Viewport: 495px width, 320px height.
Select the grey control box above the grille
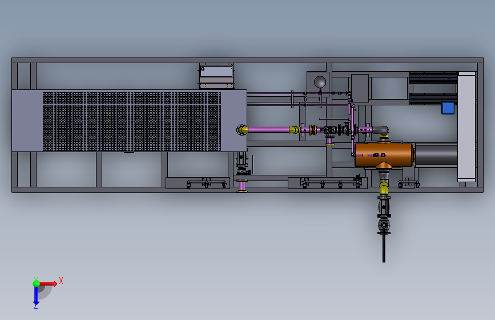click(x=216, y=76)
